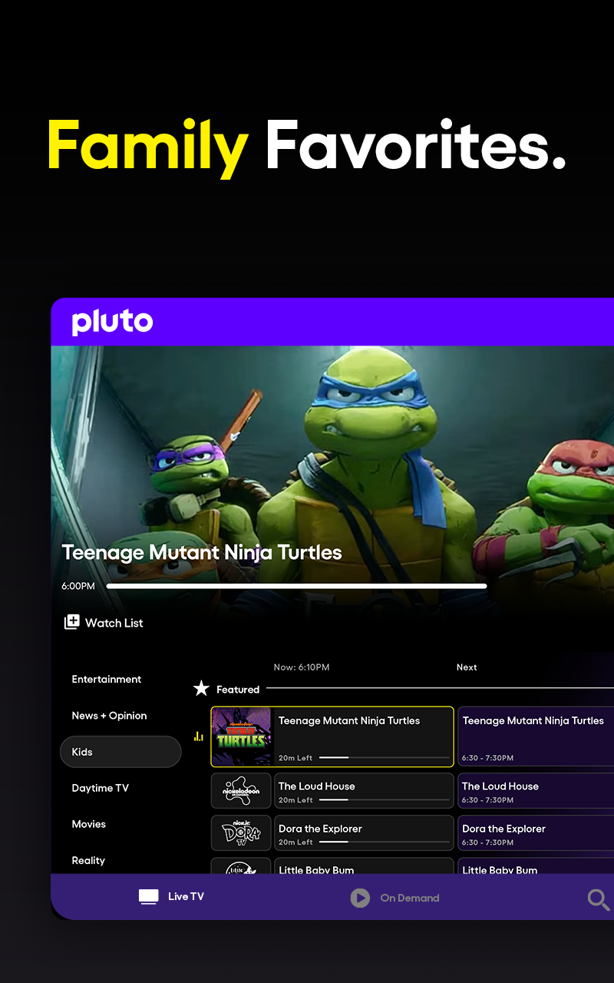Open current Dora the Explorer program
Viewport: 614px width, 983px height.
364,832
